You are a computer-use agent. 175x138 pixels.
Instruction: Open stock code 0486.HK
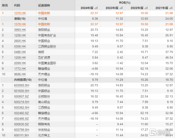tap(20, 52)
